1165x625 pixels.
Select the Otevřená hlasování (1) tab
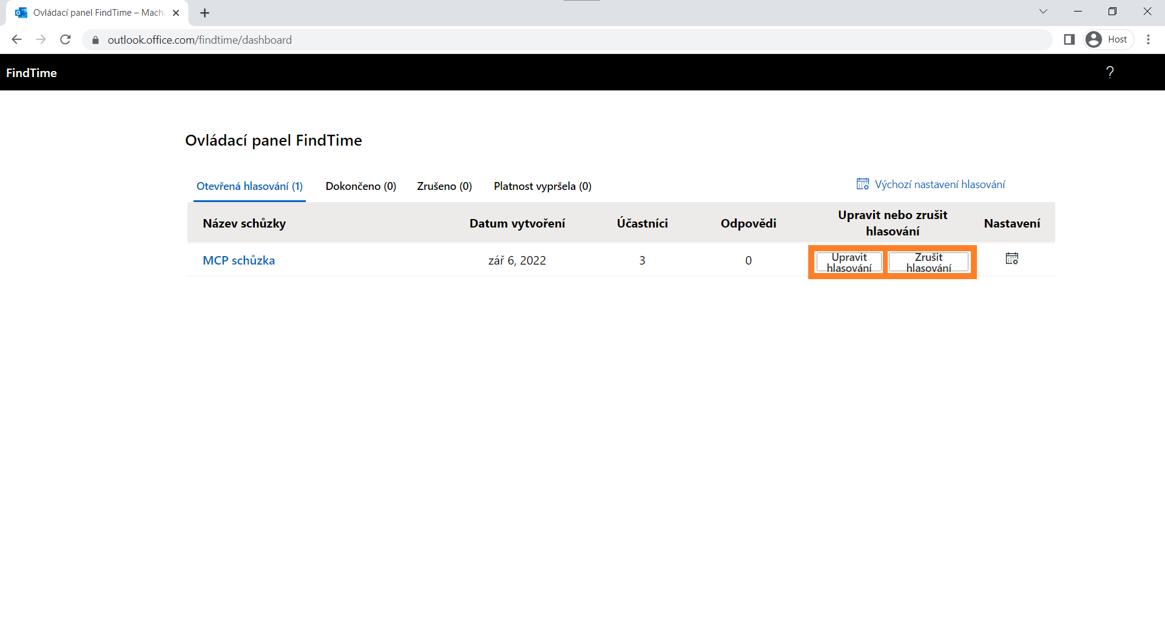249,186
